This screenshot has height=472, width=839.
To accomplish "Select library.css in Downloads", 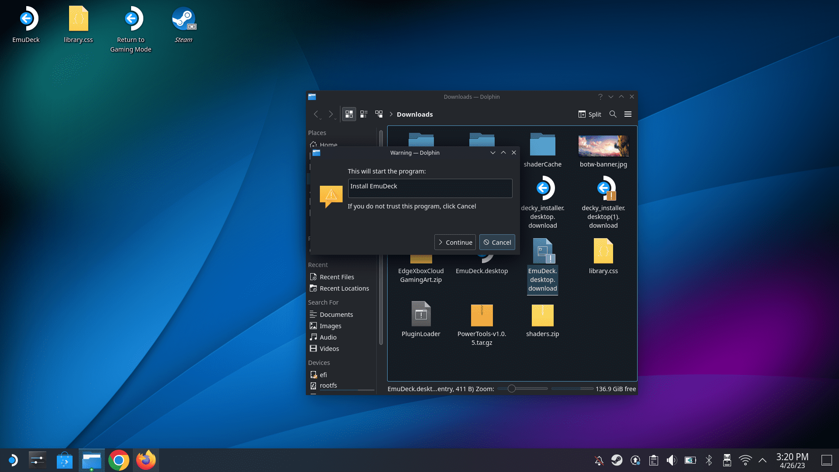I will point(603,257).
